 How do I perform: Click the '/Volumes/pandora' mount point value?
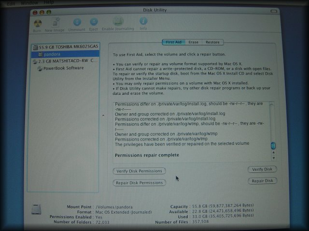pos(114,207)
